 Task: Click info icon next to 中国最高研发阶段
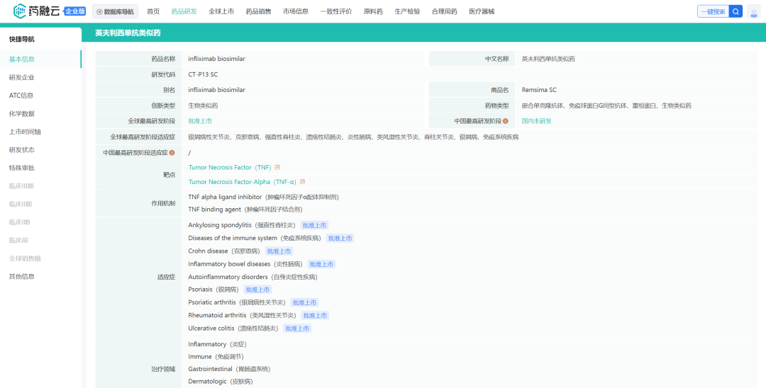(506, 121)
